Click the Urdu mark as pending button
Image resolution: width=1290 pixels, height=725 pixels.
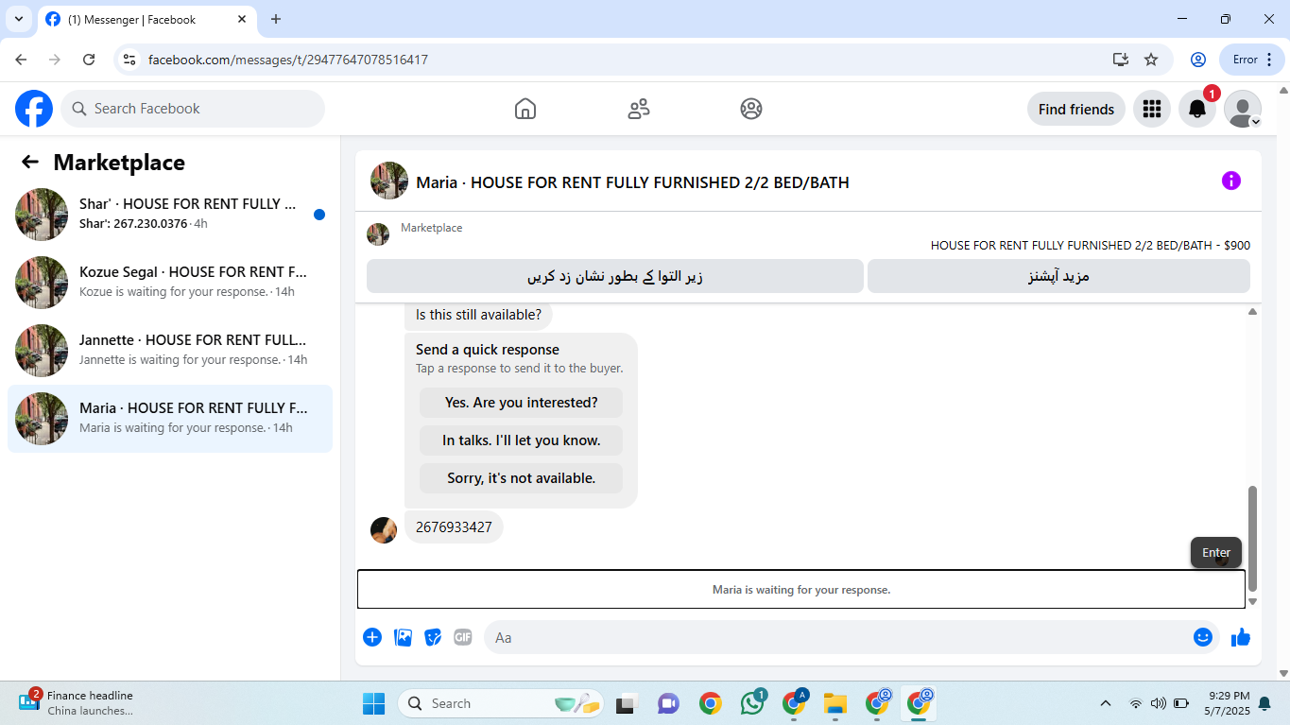(615, 276)
